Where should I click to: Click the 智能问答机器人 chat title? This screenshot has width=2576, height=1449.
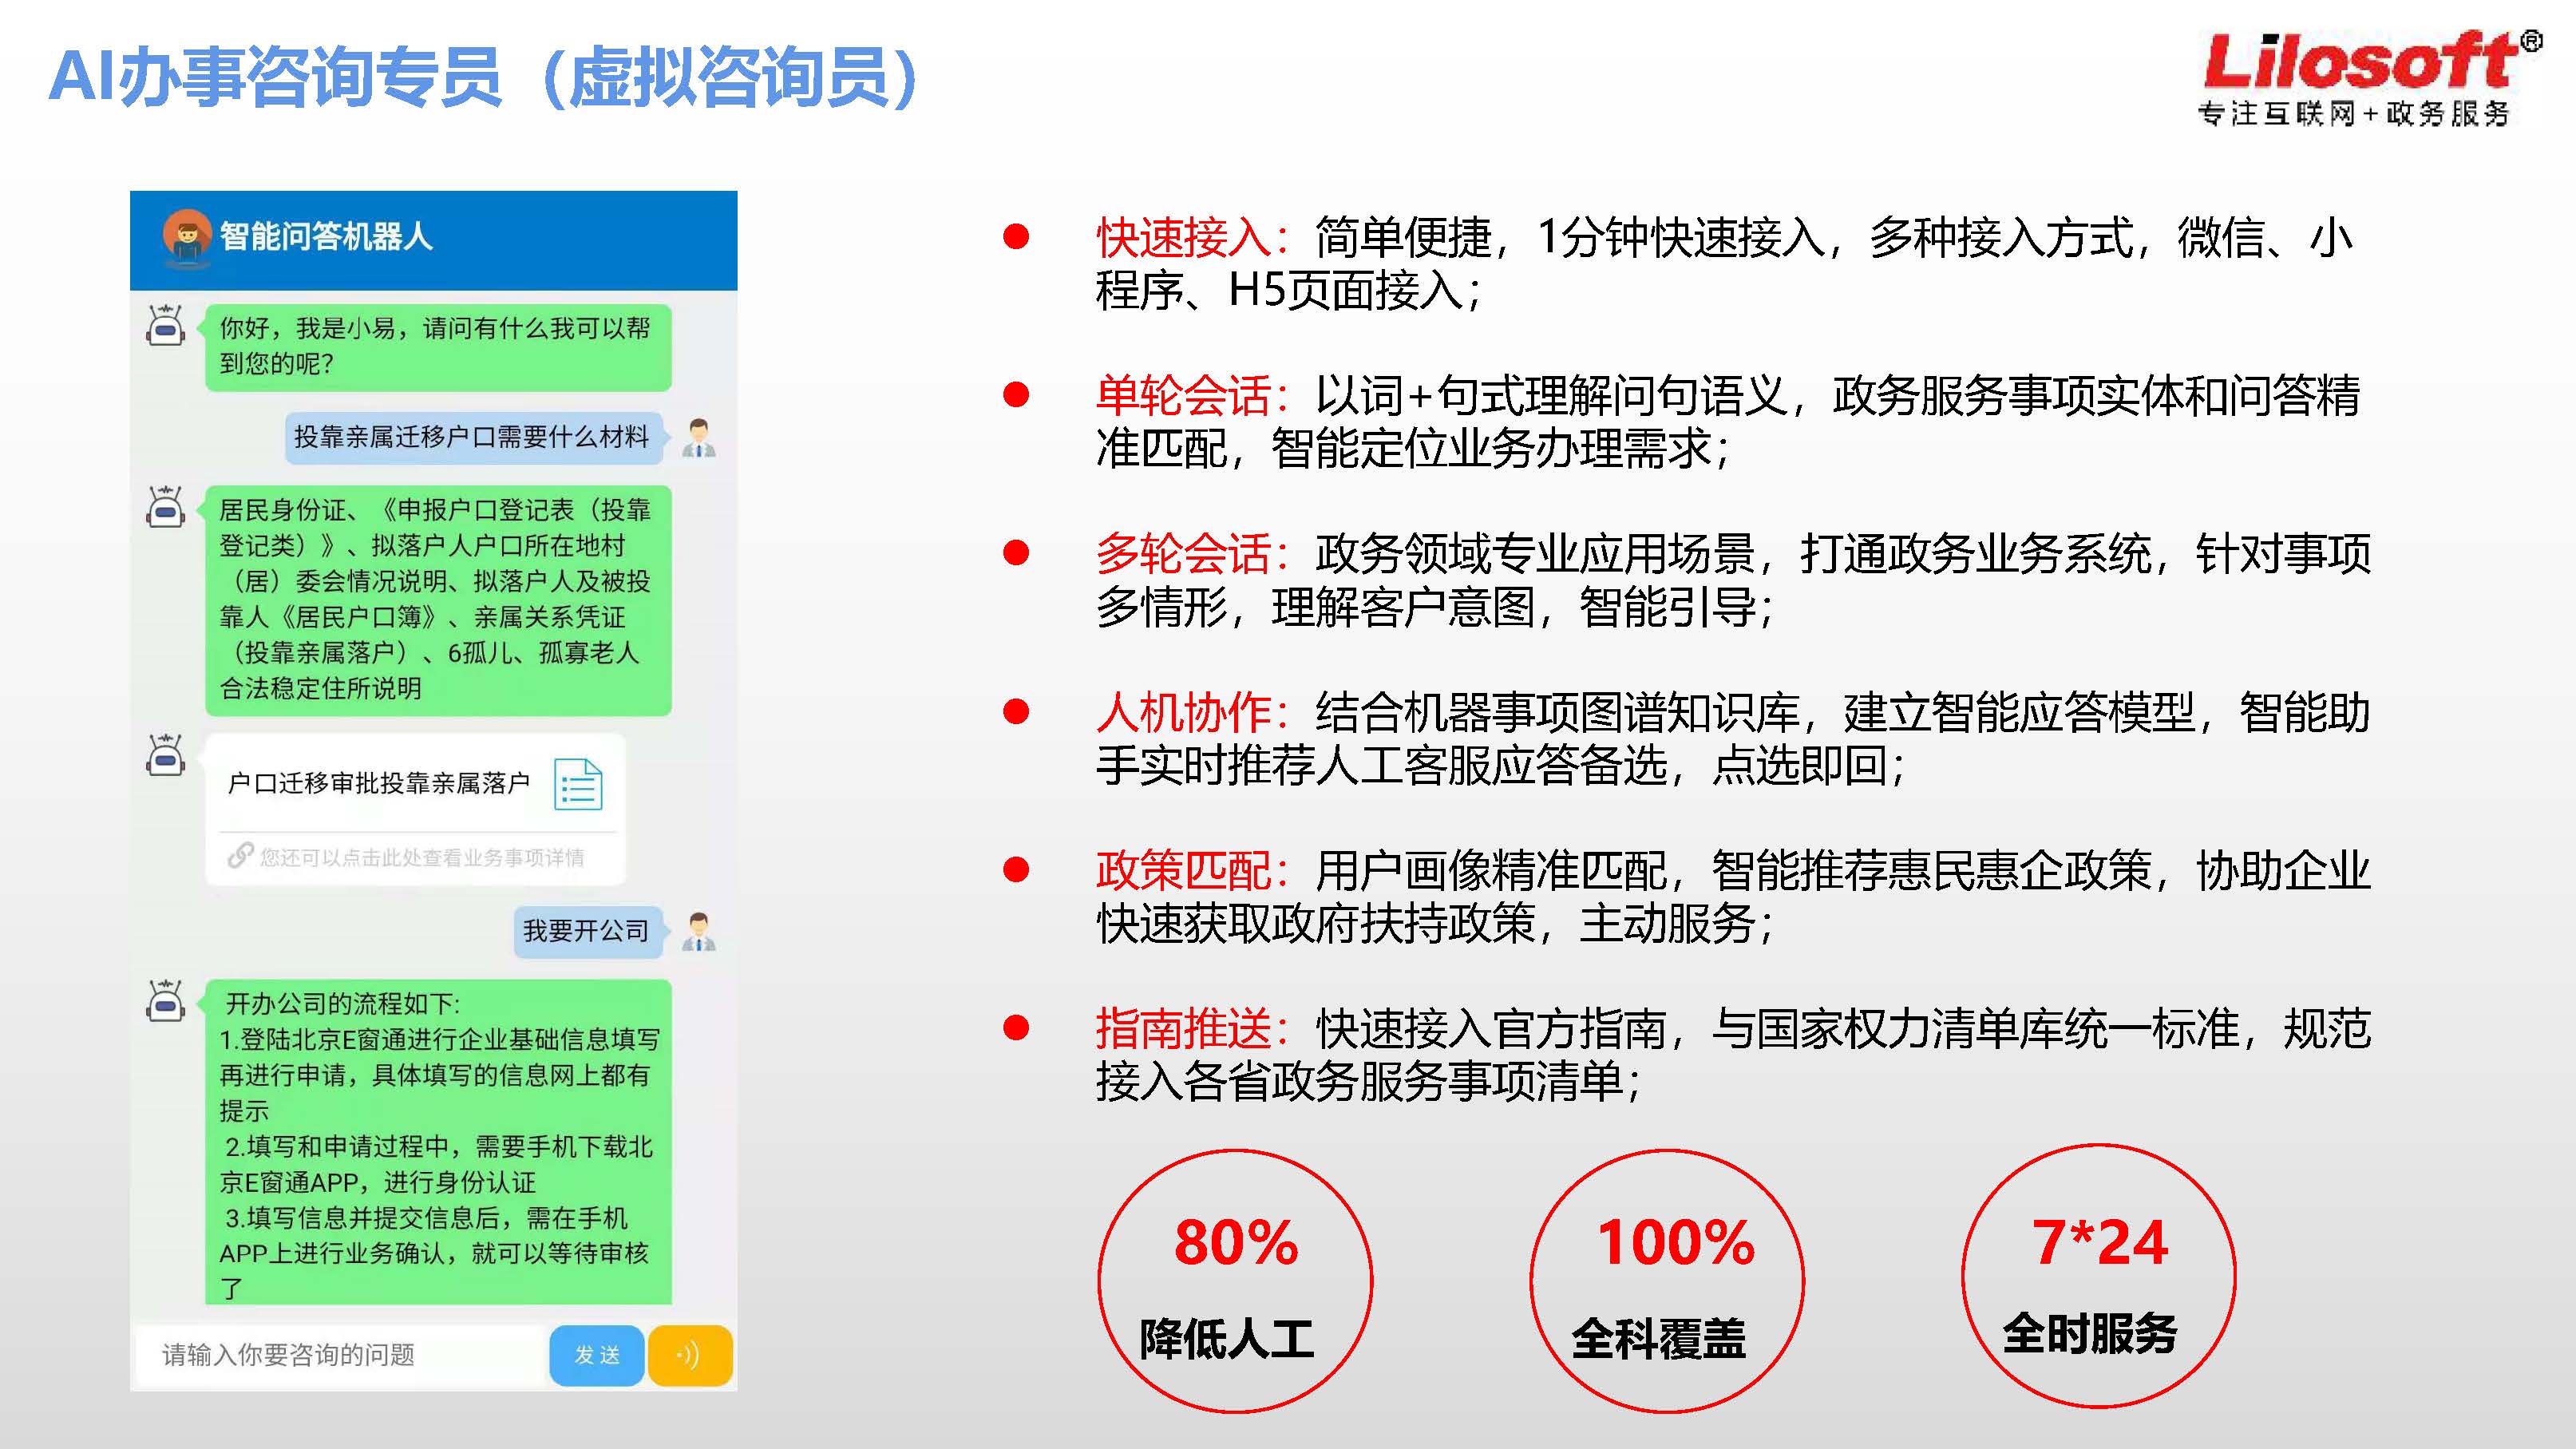coord(326,237)
